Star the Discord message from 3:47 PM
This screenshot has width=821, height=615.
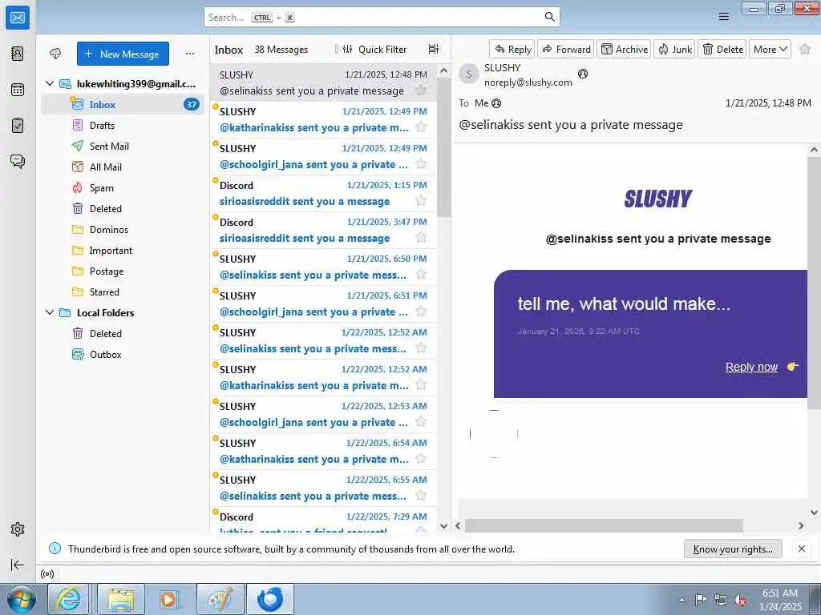point(420,237)
